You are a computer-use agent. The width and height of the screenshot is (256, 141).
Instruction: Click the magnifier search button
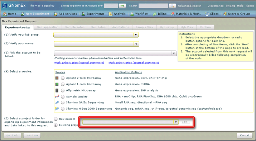(172, 6)
